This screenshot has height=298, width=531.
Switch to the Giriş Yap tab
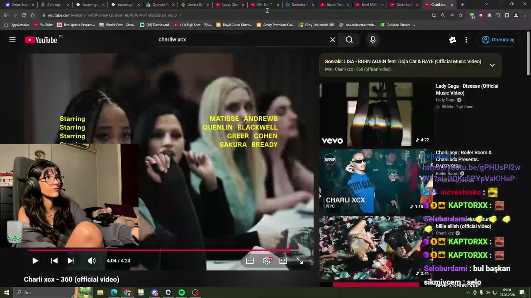pos(55,5)
